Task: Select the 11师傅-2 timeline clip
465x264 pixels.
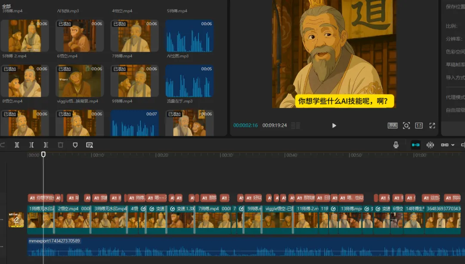Action: pos(307,220)
